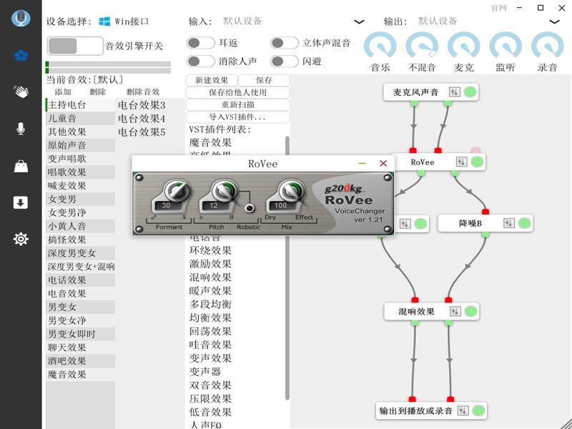
Task: Click the 保存 button
Action: [264, 80]
